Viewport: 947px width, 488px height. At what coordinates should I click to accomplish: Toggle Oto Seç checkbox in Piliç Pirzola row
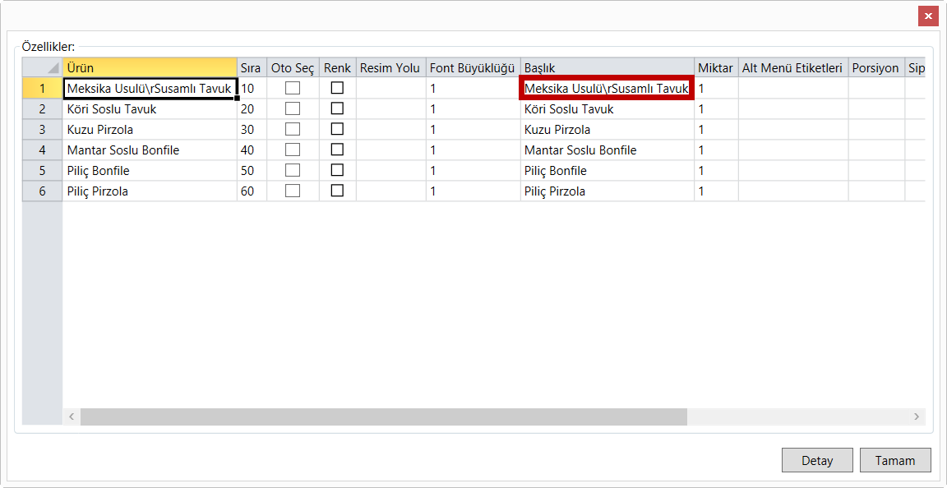pyautogui.click(x=293, y=191)
